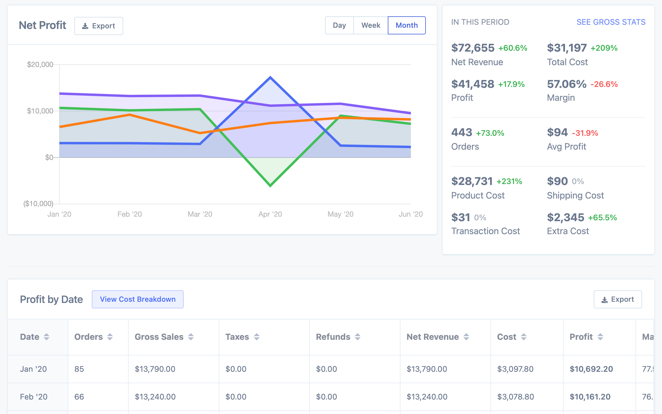Sort Net Revenue column via arrows
The image size is (662, 414).
pyautogui.click(x=466, y=337)
